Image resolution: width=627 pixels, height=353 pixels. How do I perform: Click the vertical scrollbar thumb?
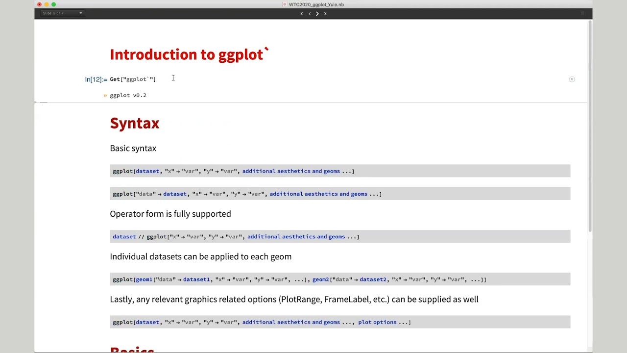click(590, 126)
